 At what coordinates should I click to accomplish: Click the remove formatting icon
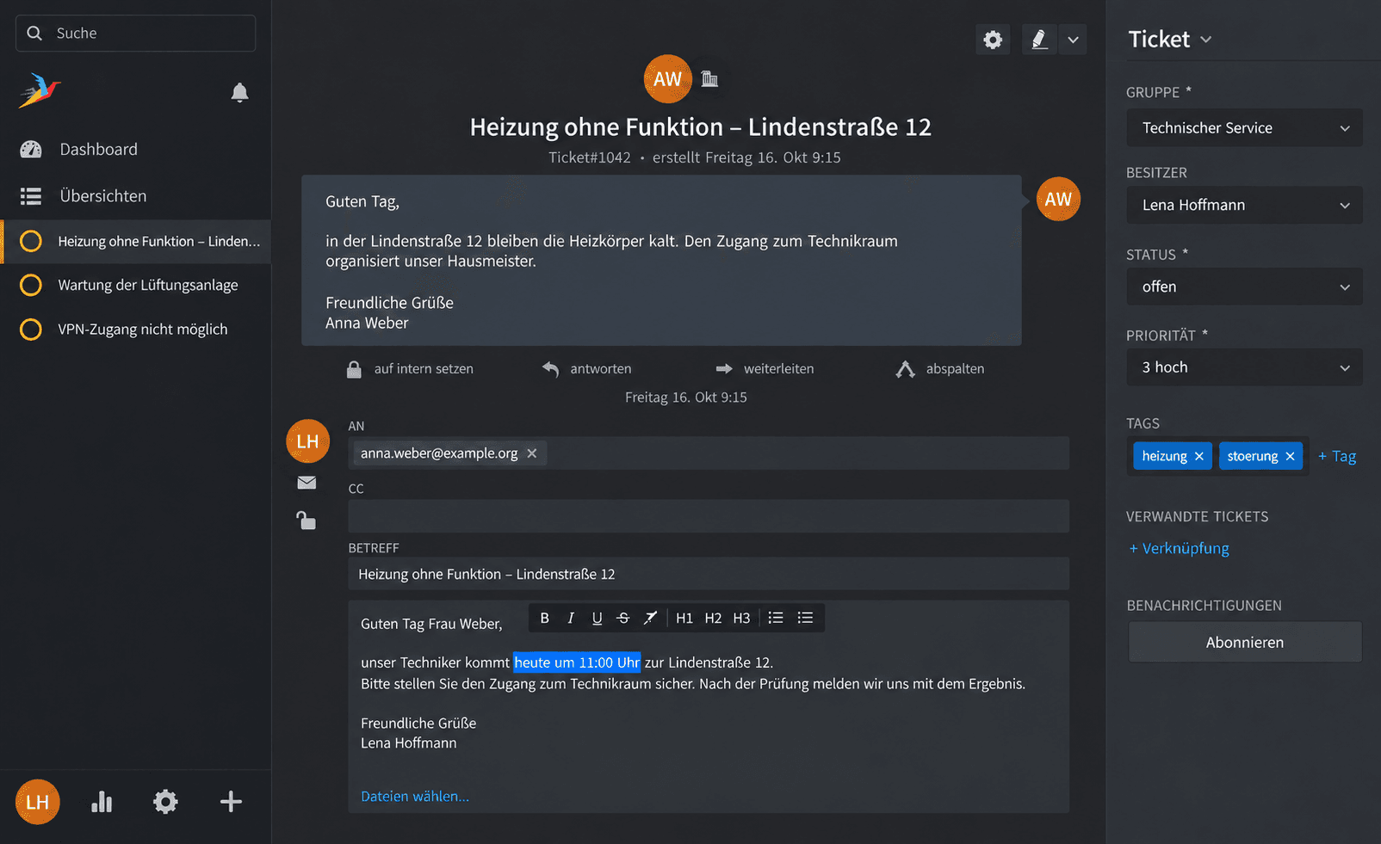[x=650, y=618]
